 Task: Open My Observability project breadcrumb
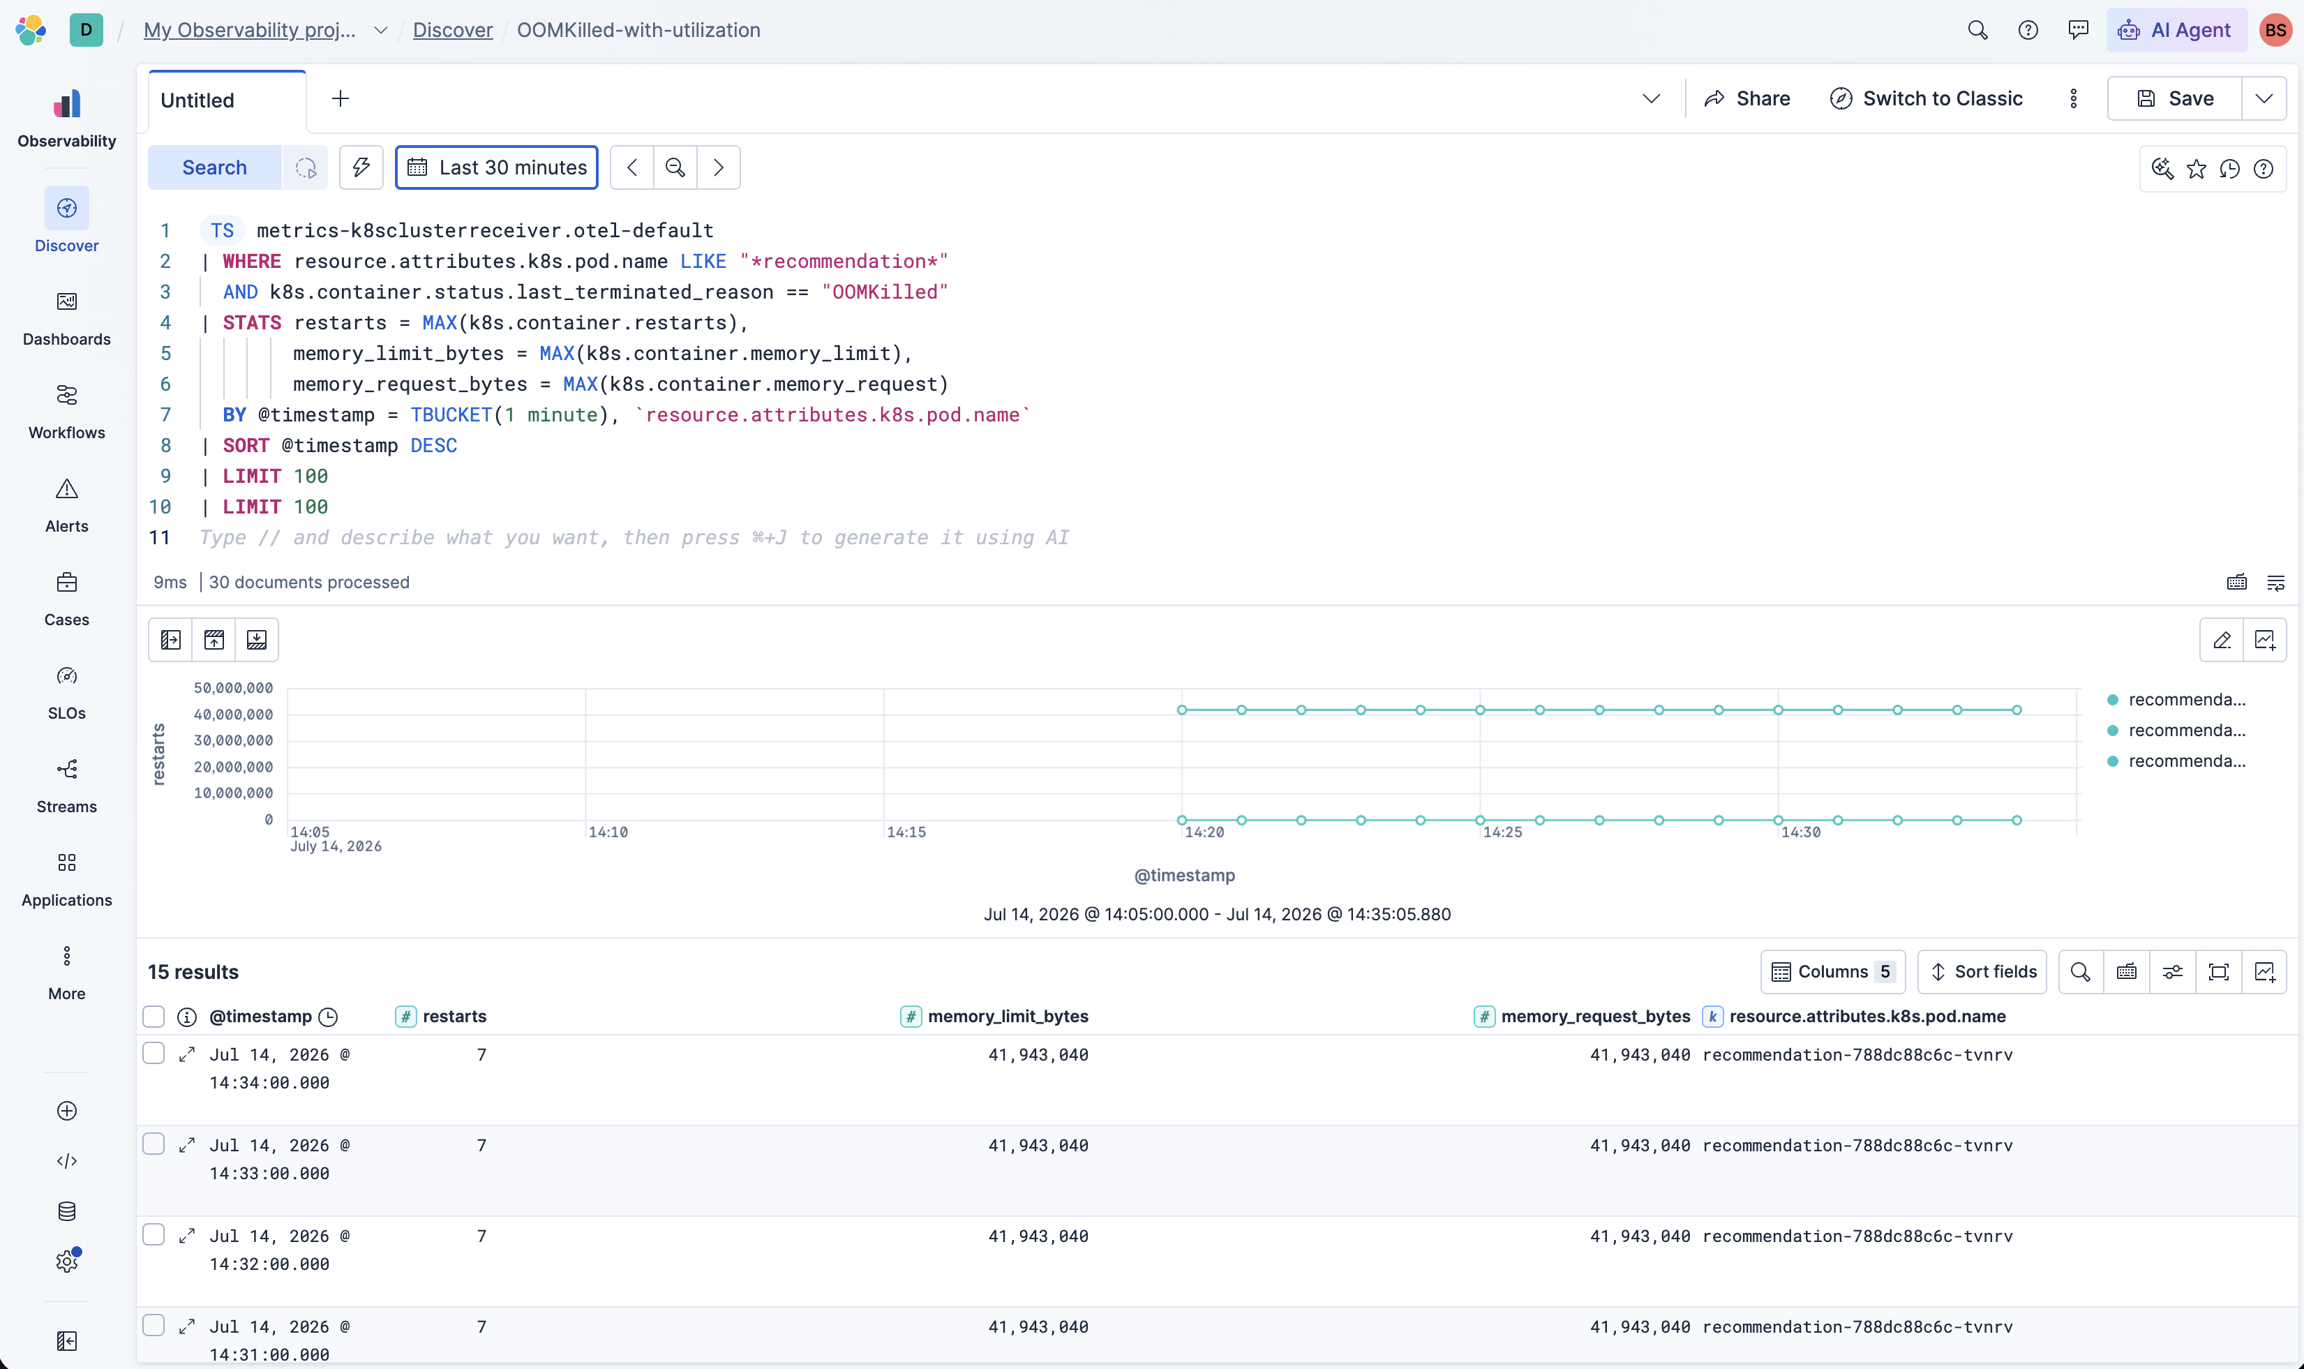249,29
